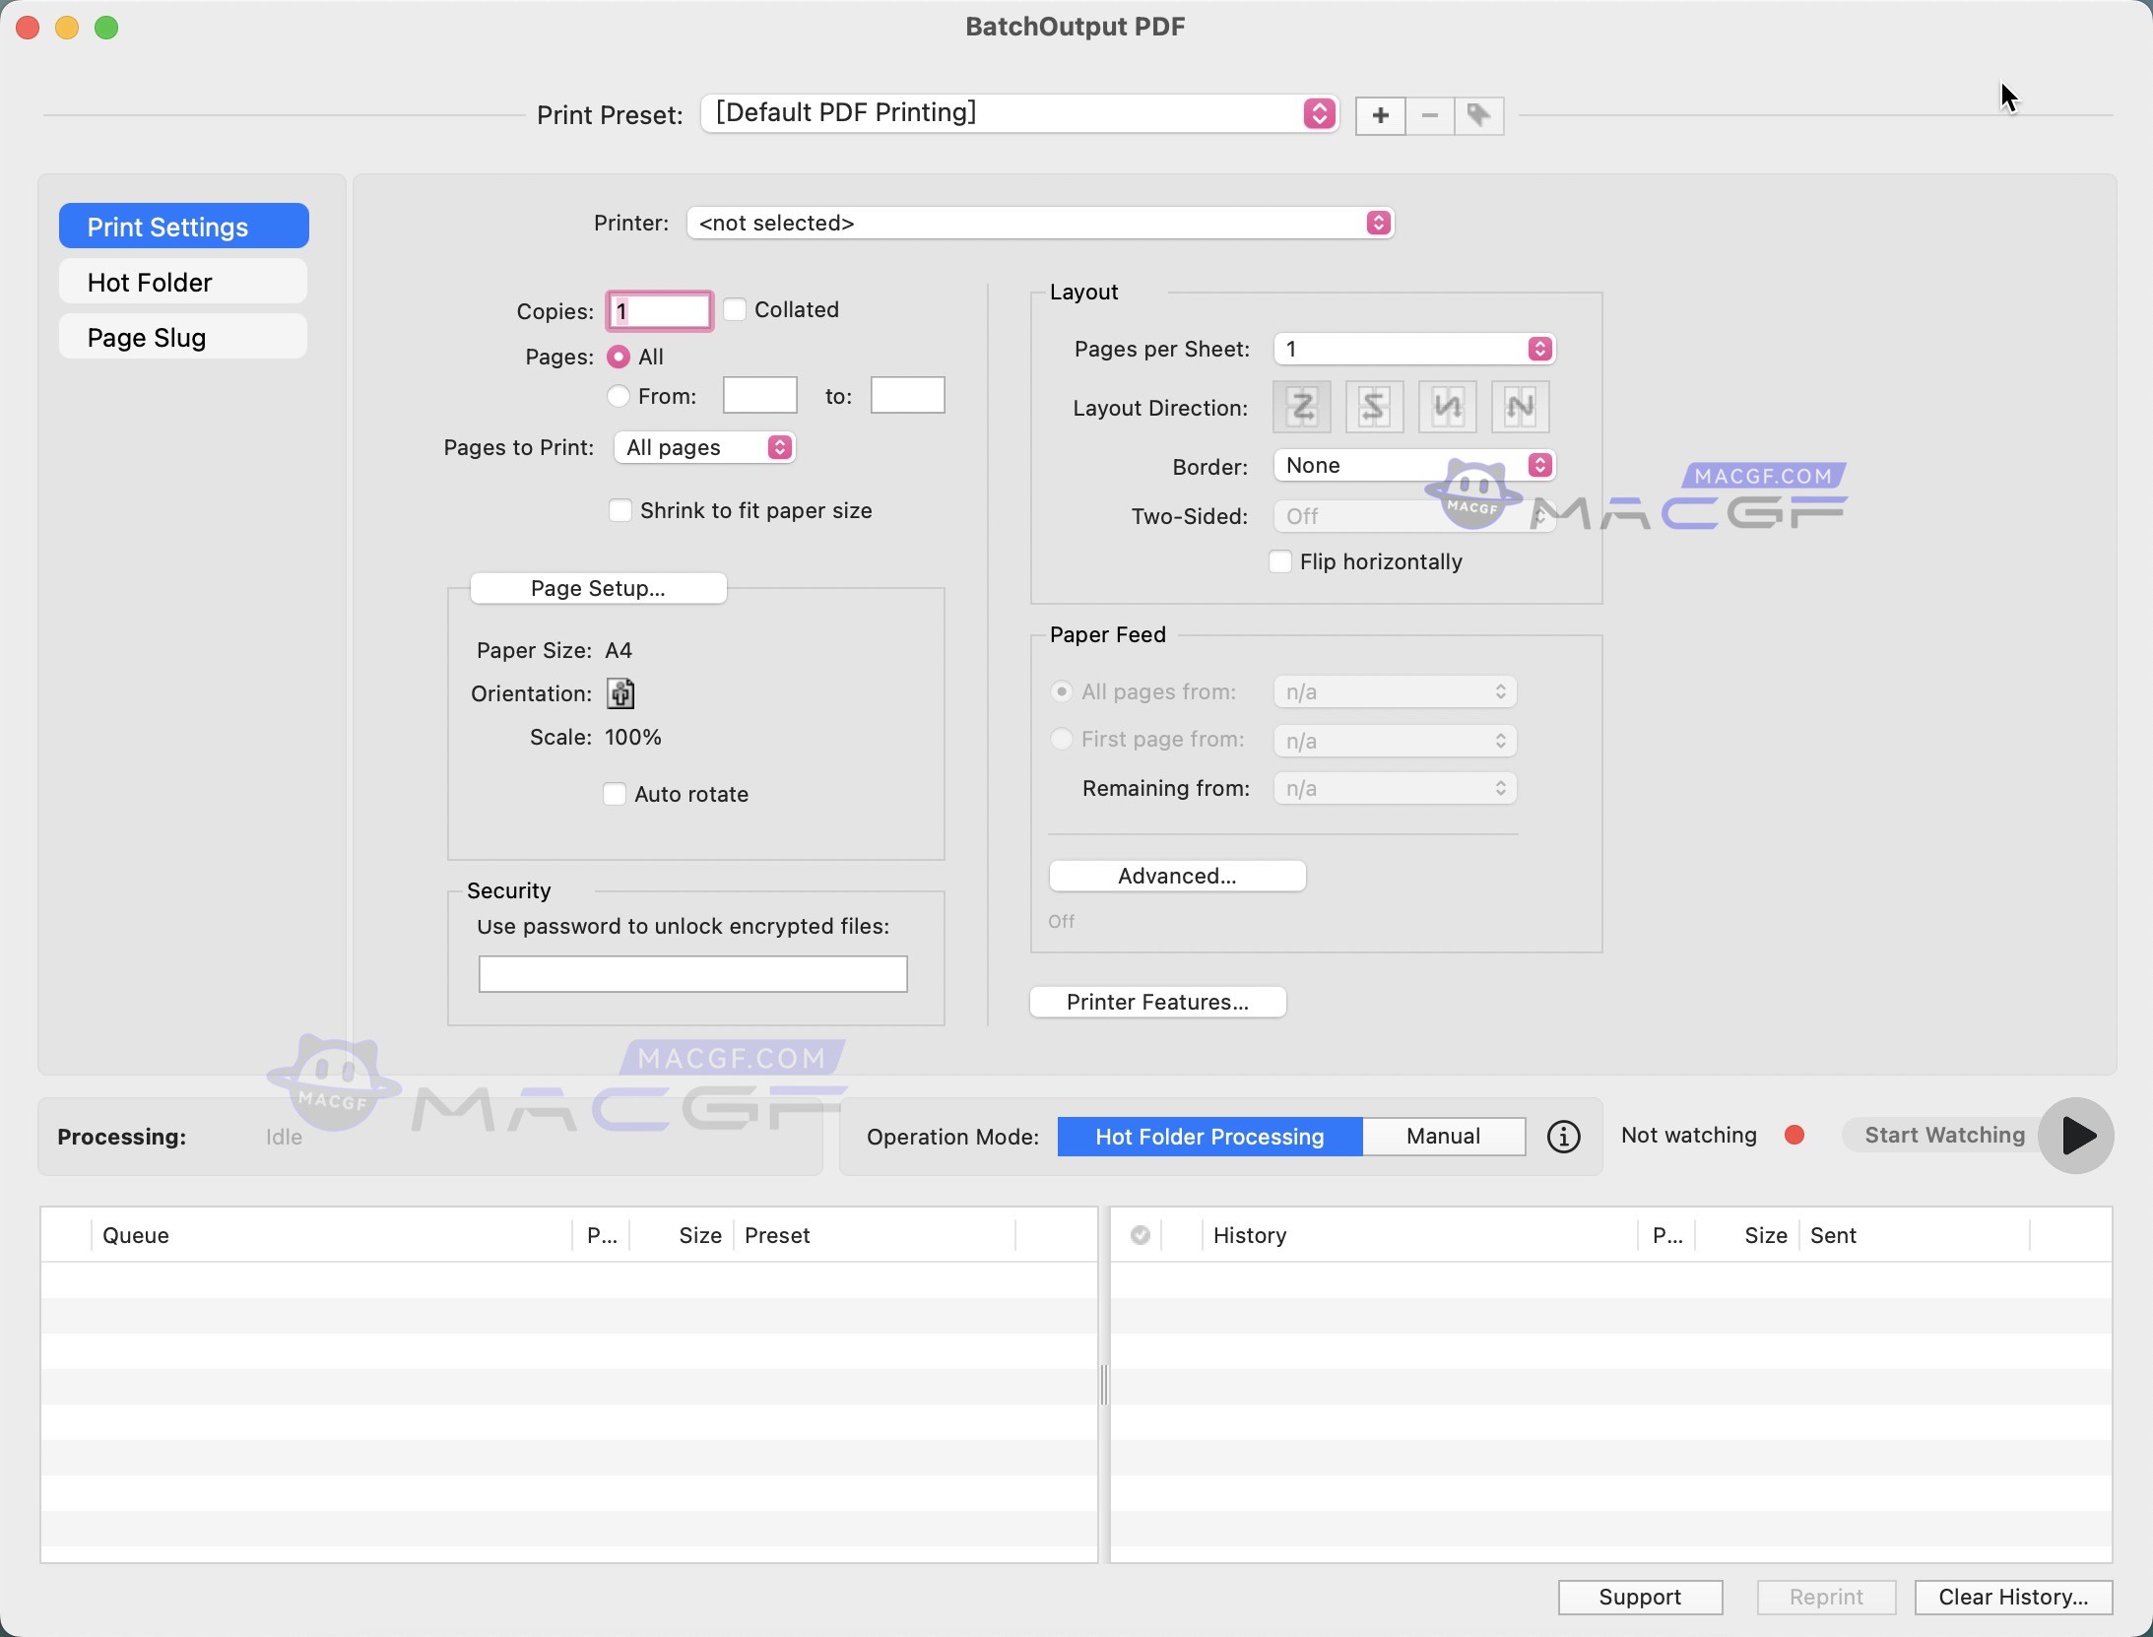Select the From pages radio button
The image size is (2153, 1637).
click(x=619, y=396)
